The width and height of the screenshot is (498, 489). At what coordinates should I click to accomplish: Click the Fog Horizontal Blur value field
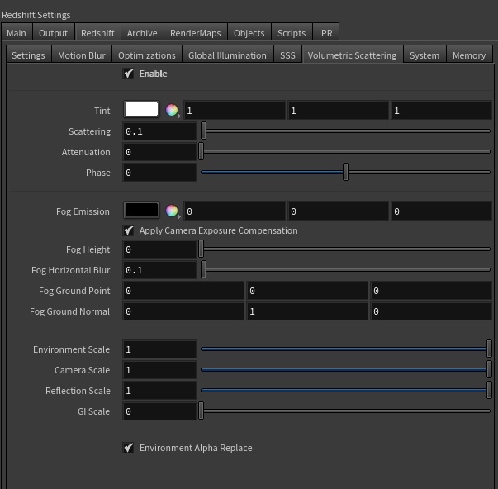159,270
